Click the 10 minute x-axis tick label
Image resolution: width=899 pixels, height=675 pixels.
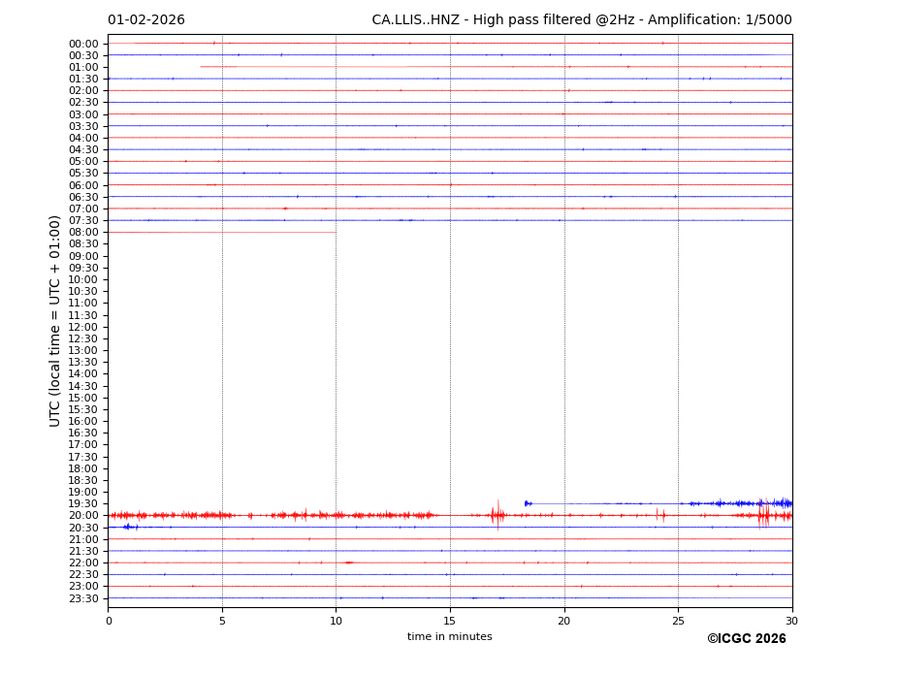click(337, 621)
